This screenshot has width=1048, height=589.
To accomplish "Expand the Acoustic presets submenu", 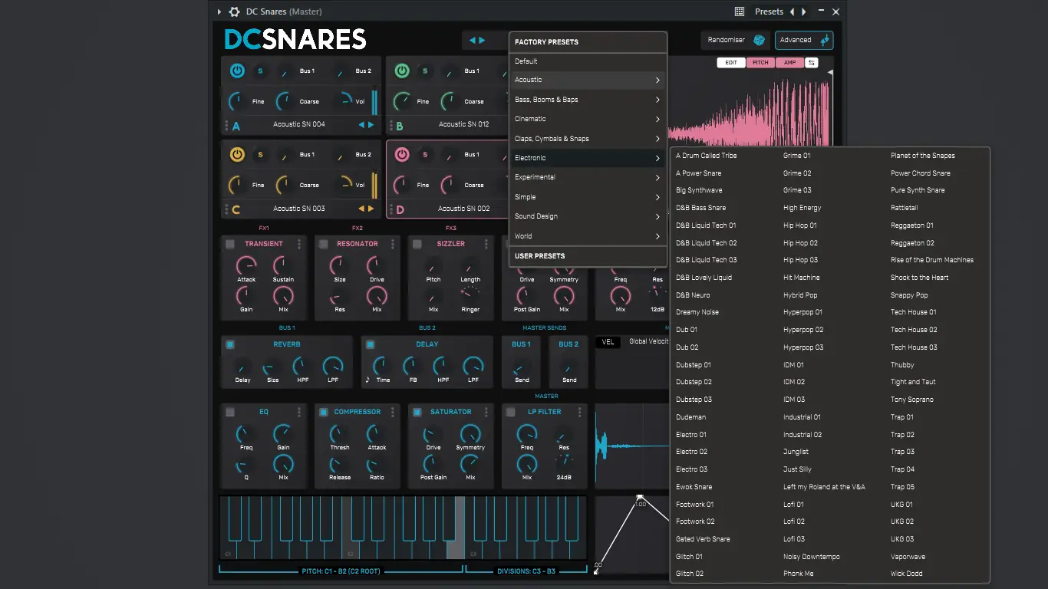I will point(588,80).
